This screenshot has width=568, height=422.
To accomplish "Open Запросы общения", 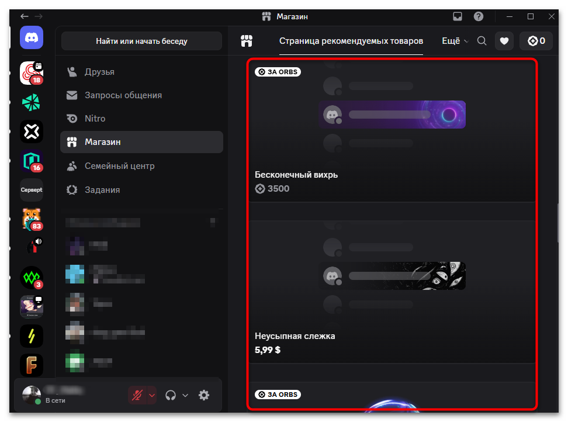I will [141, 95].
